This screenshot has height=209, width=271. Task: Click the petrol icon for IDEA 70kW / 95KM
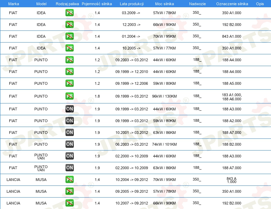[x=69, y=36]
